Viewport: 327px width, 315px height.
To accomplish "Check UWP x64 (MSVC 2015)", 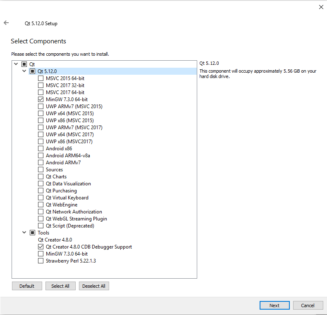I will pos(41,114).
